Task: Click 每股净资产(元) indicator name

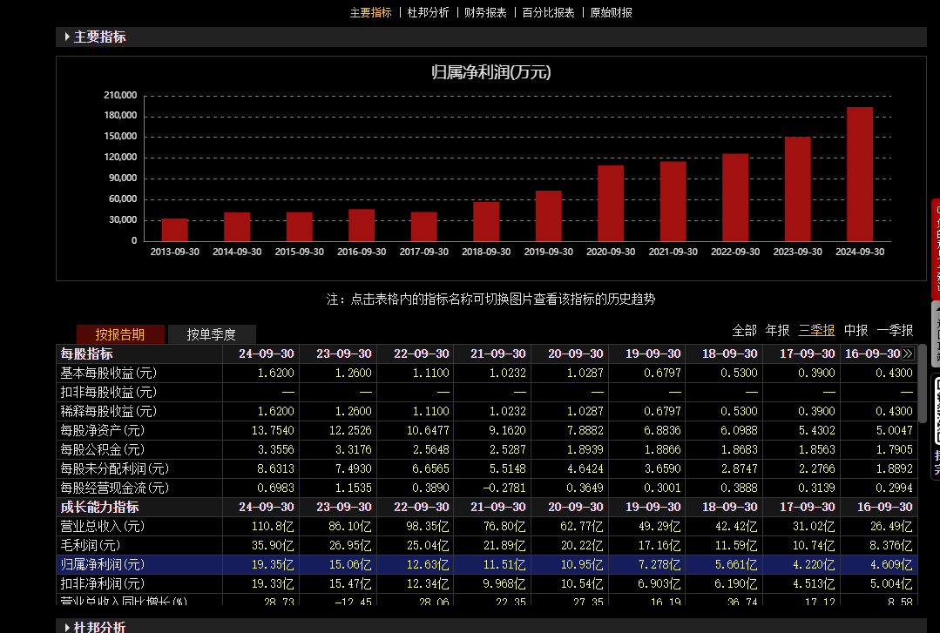Action: 102,430
